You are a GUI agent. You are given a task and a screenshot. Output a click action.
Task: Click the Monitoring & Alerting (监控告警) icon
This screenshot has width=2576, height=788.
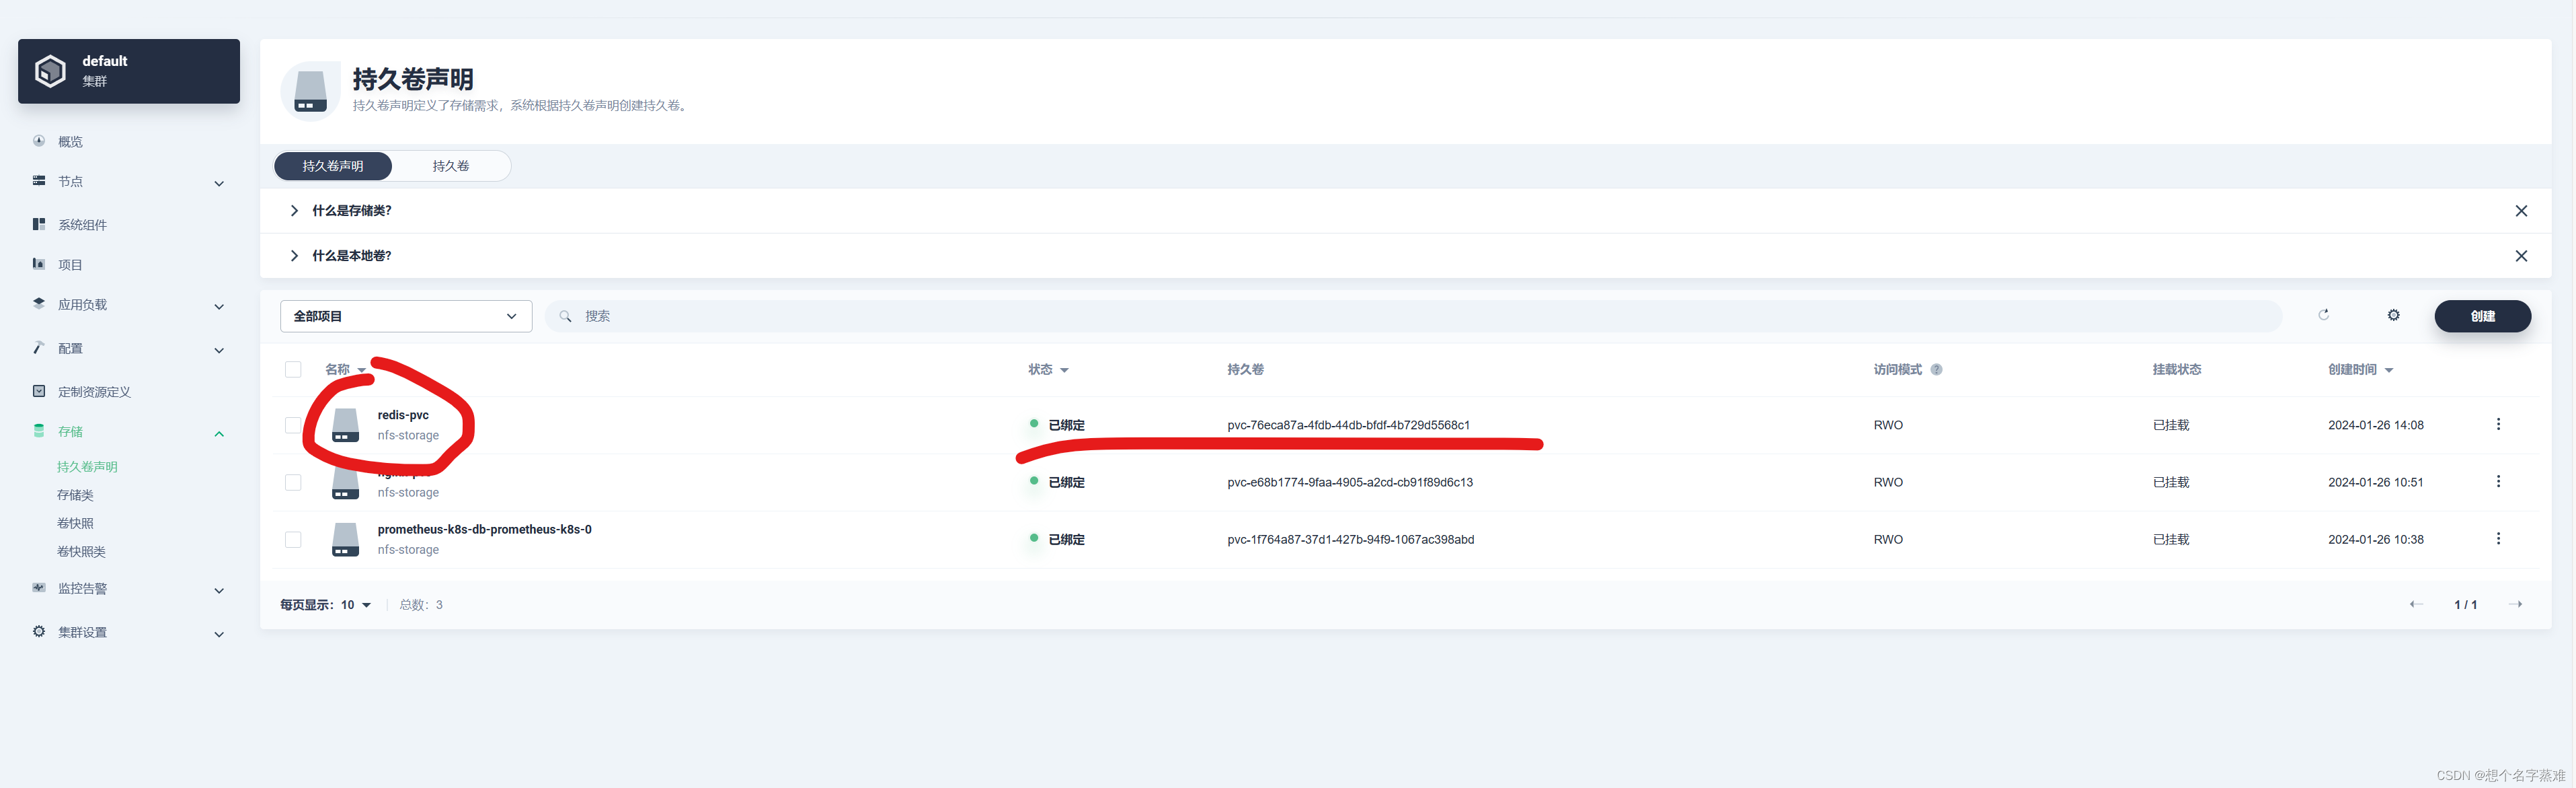39,587
